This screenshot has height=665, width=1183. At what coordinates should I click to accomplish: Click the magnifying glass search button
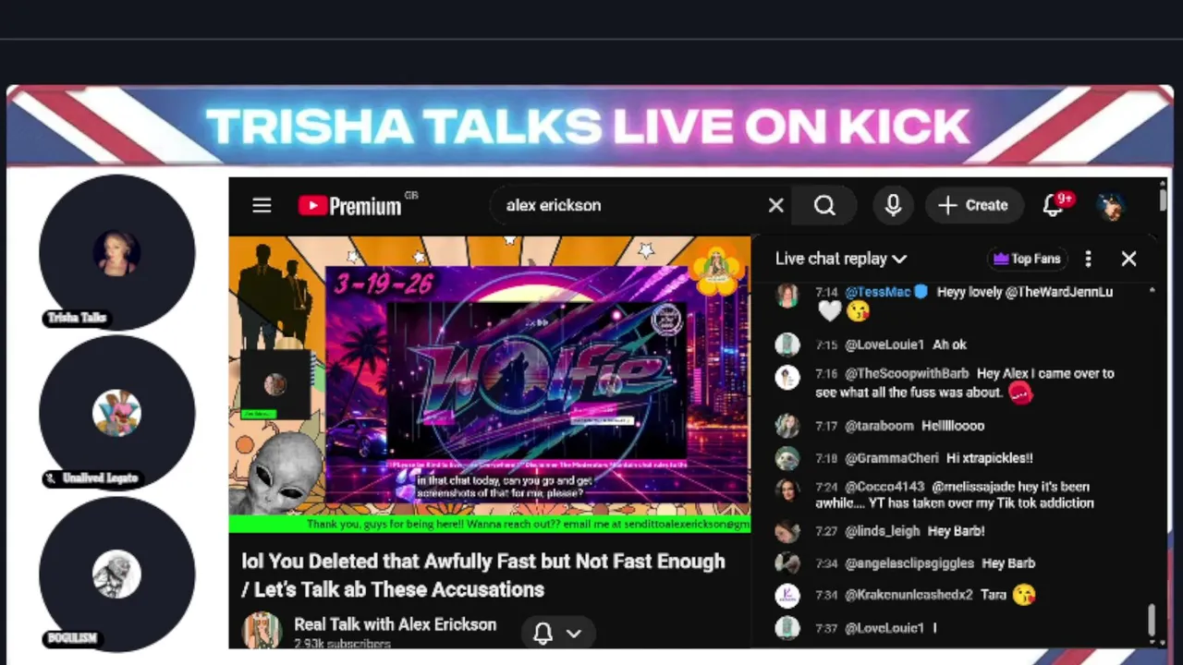point(824,205)
